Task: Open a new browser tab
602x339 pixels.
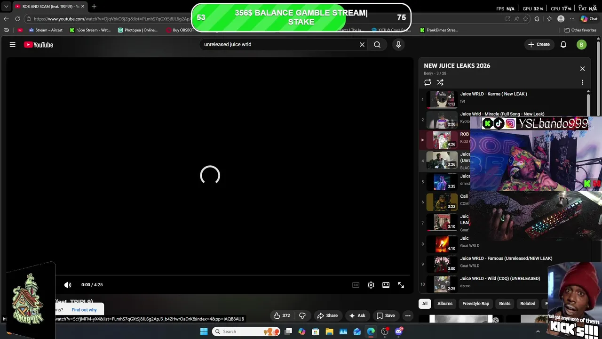Action: 94,7
